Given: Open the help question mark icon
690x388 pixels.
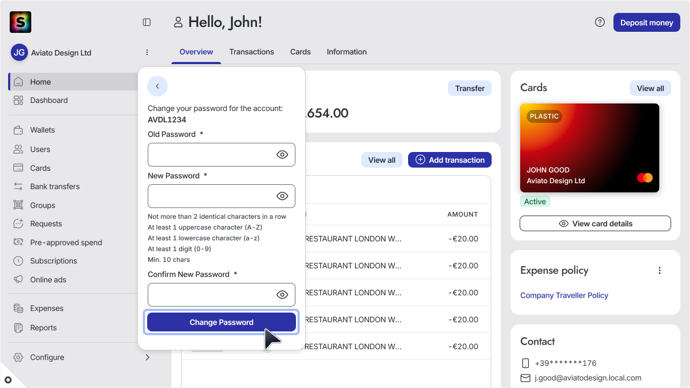Looking at the screenshot, I should pyautogui.click(x=599, y=22).
